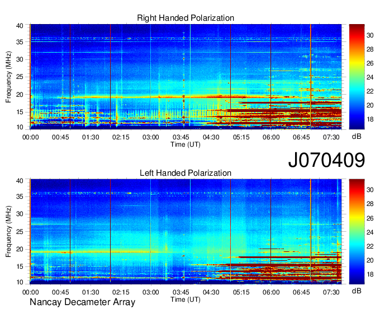Click the 18 dB tick on Right Handed colorbar
The image size is (380, 309).
[x=370, y=119]
